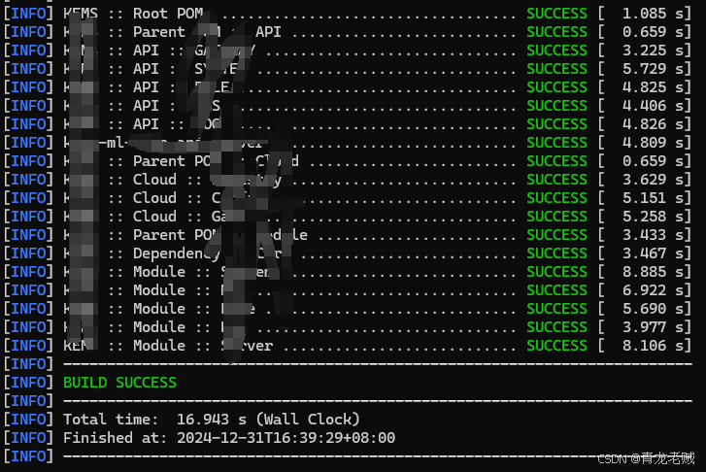Screen dimensions: 706x472
Task: Click the green BUILD SUCCESS text
Action: [x=119, y=383]
